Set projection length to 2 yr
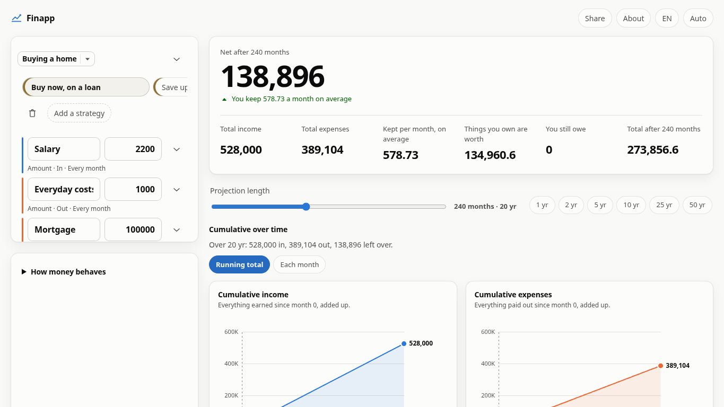The height and width of the screenshot is (407, 724). pyautogui.click(x=571, y=205)
